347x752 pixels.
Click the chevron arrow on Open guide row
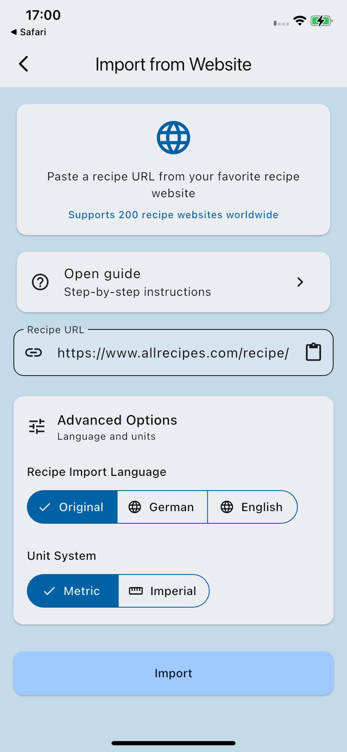[300, 282]
